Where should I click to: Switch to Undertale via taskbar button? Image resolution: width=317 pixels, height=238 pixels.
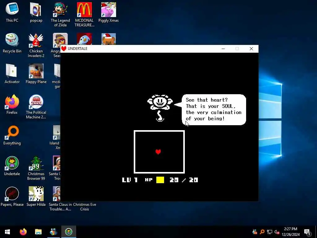point(69,232)
